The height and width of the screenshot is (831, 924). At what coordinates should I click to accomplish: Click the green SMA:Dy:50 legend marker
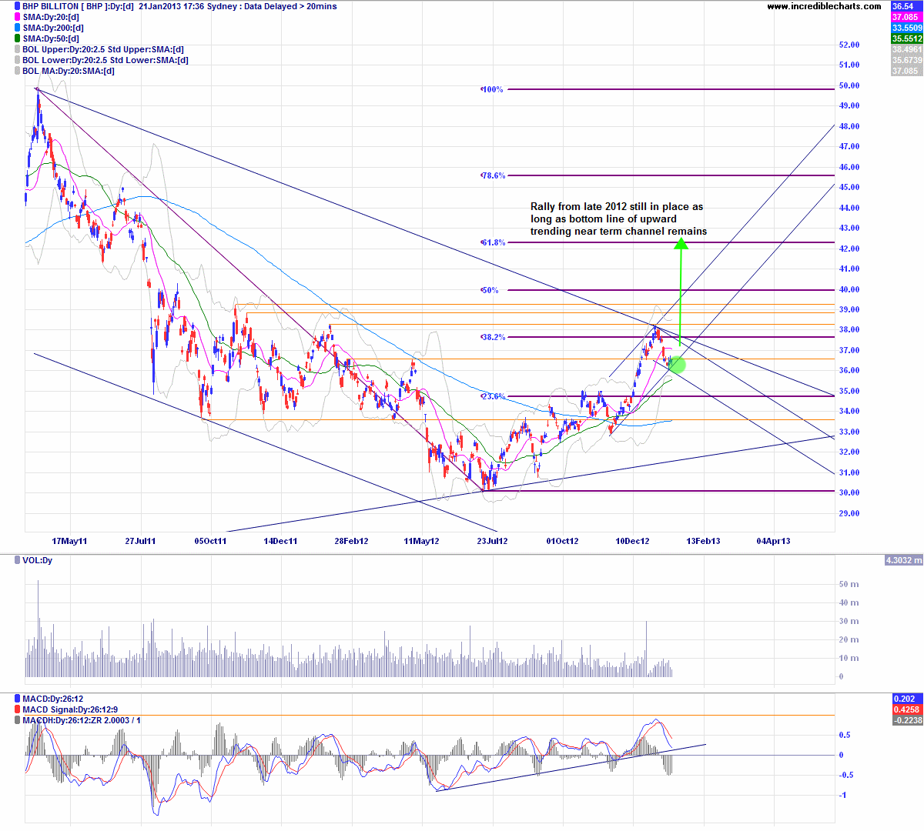(17, 38)
